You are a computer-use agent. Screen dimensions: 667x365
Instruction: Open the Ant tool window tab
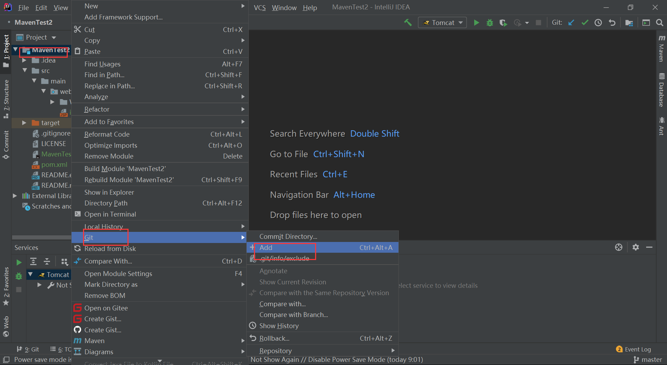coord(661,126)
